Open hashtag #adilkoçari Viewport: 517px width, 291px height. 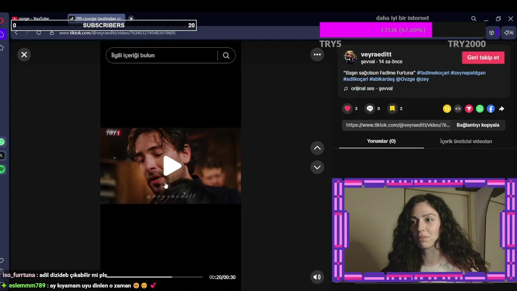pos(355,79)
